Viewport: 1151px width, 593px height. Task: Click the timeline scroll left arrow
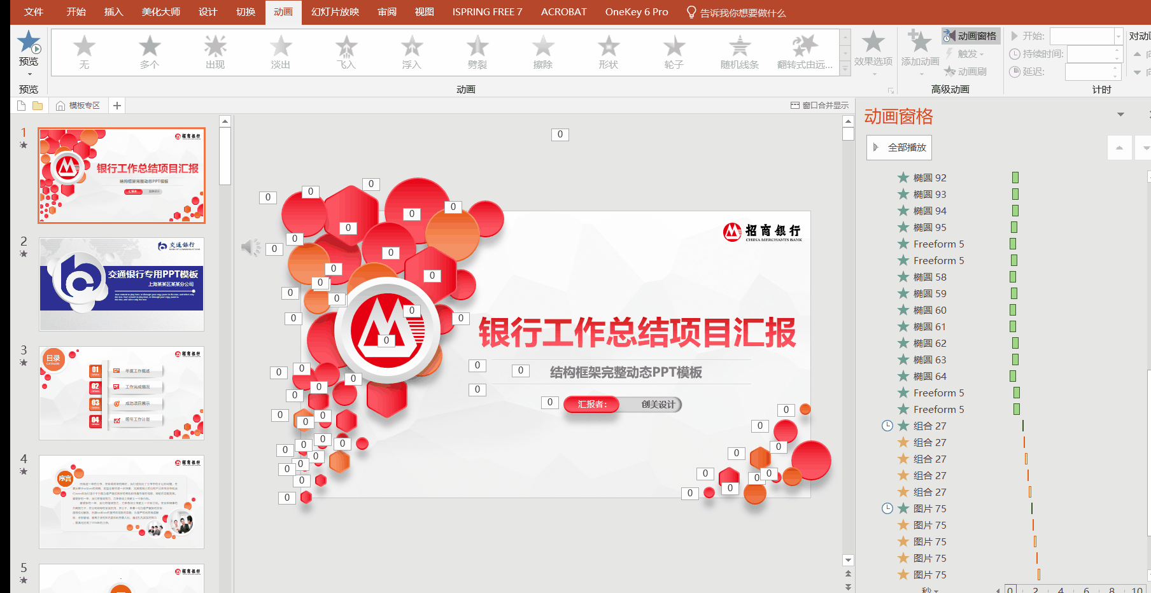[x=998, y=590]
